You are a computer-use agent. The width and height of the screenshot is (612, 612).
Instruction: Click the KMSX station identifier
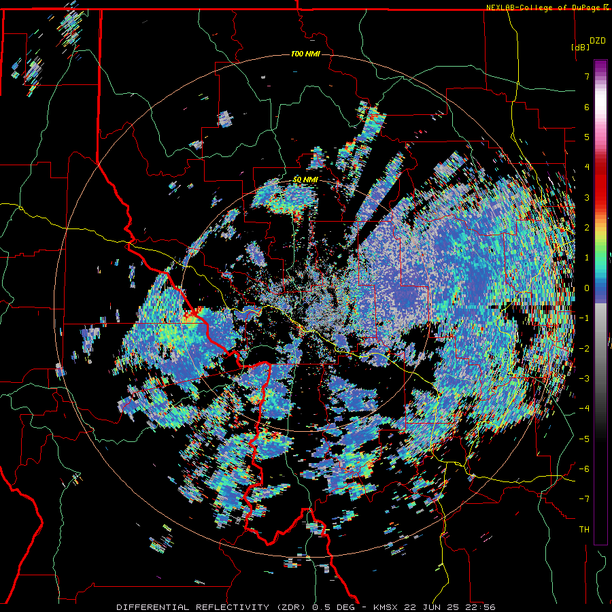coord(386,607)
